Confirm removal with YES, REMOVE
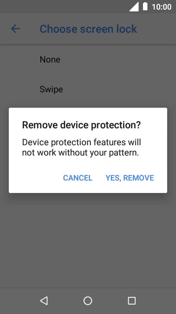 click(x=130, y=178)
